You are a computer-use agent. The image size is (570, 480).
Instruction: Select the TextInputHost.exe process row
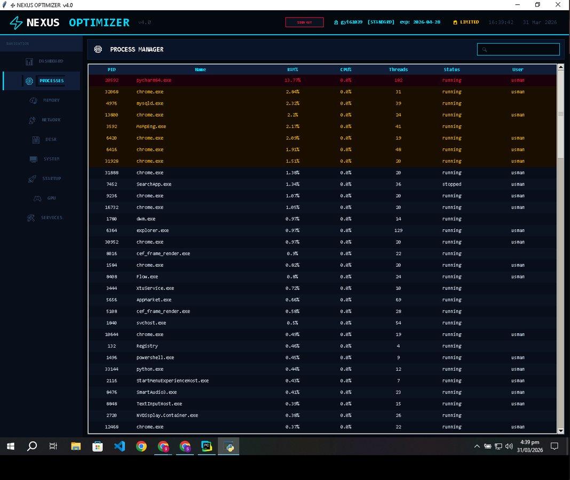pyautogui.click(x=322, y=404)
